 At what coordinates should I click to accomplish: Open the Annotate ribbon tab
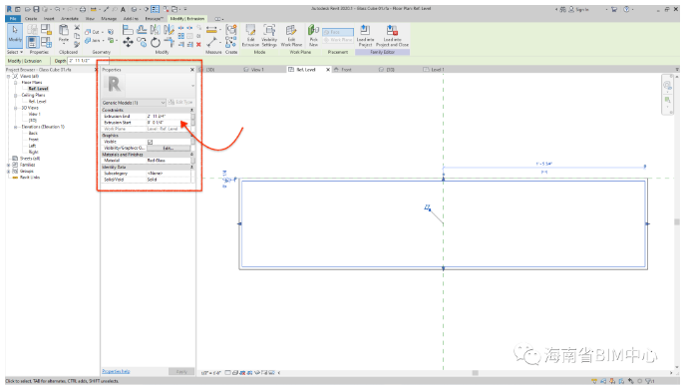coord(70,18)
